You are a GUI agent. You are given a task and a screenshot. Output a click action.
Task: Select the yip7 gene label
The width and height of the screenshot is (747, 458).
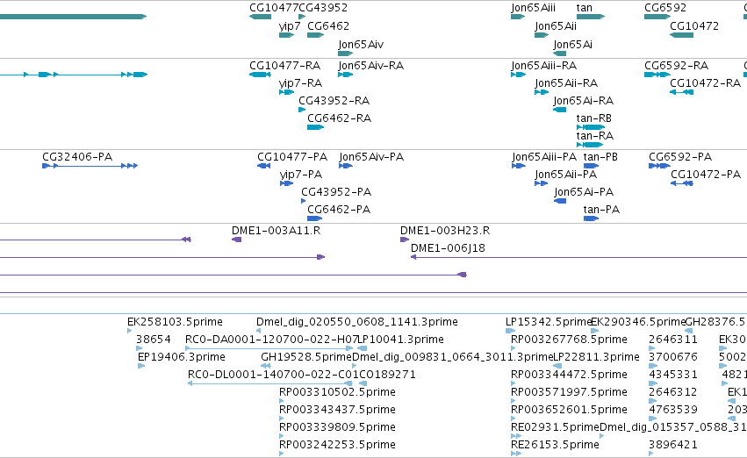click(x=290, y=26)
